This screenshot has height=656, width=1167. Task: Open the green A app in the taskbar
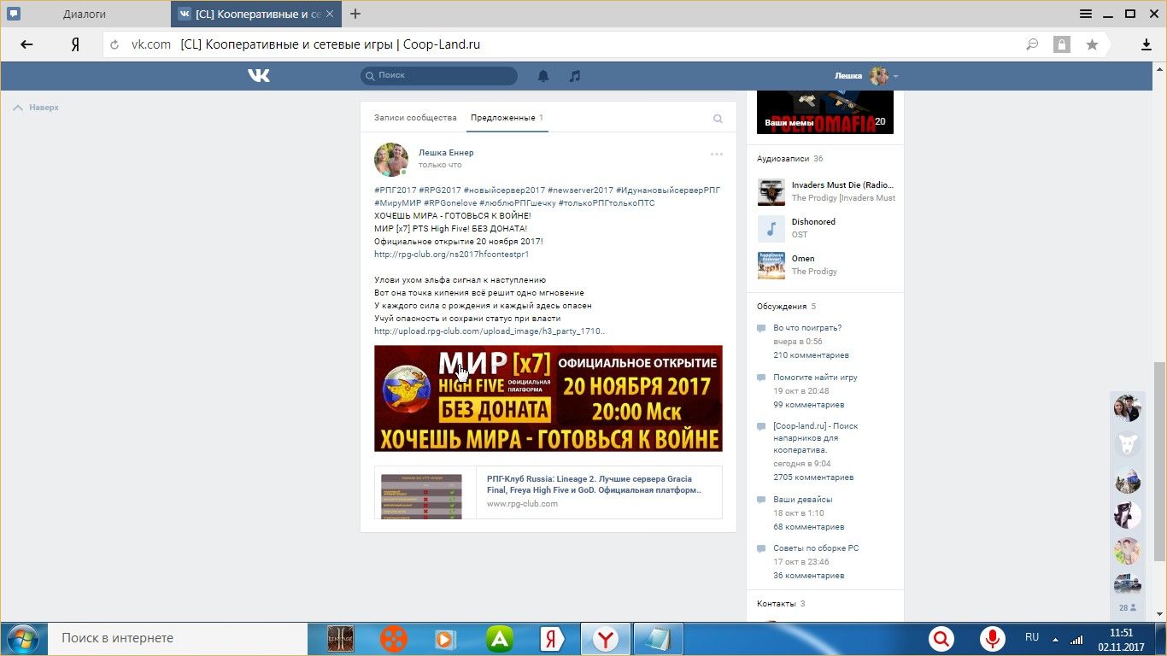click(x=500, y=638)
